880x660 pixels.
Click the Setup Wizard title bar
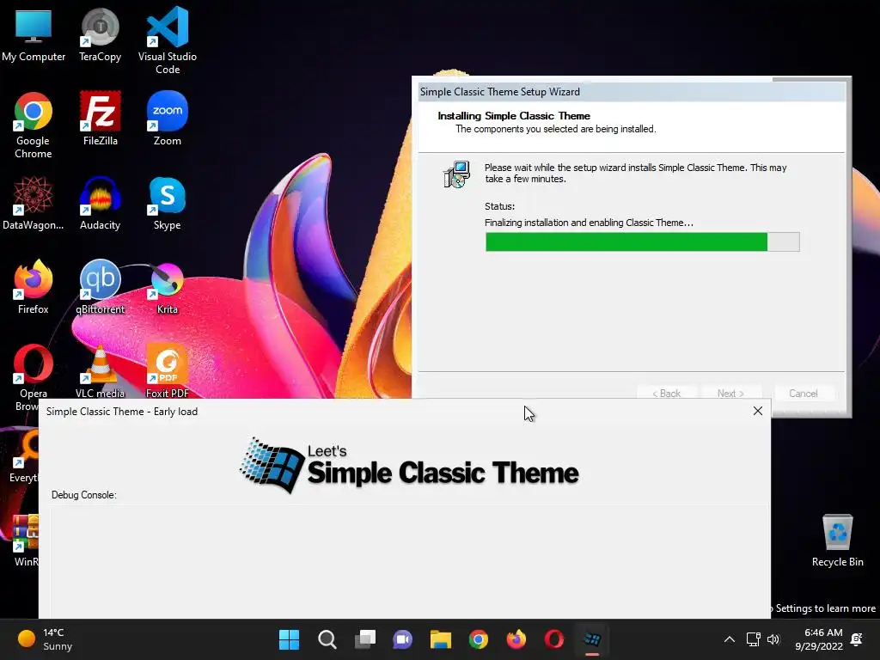[632, 91]
